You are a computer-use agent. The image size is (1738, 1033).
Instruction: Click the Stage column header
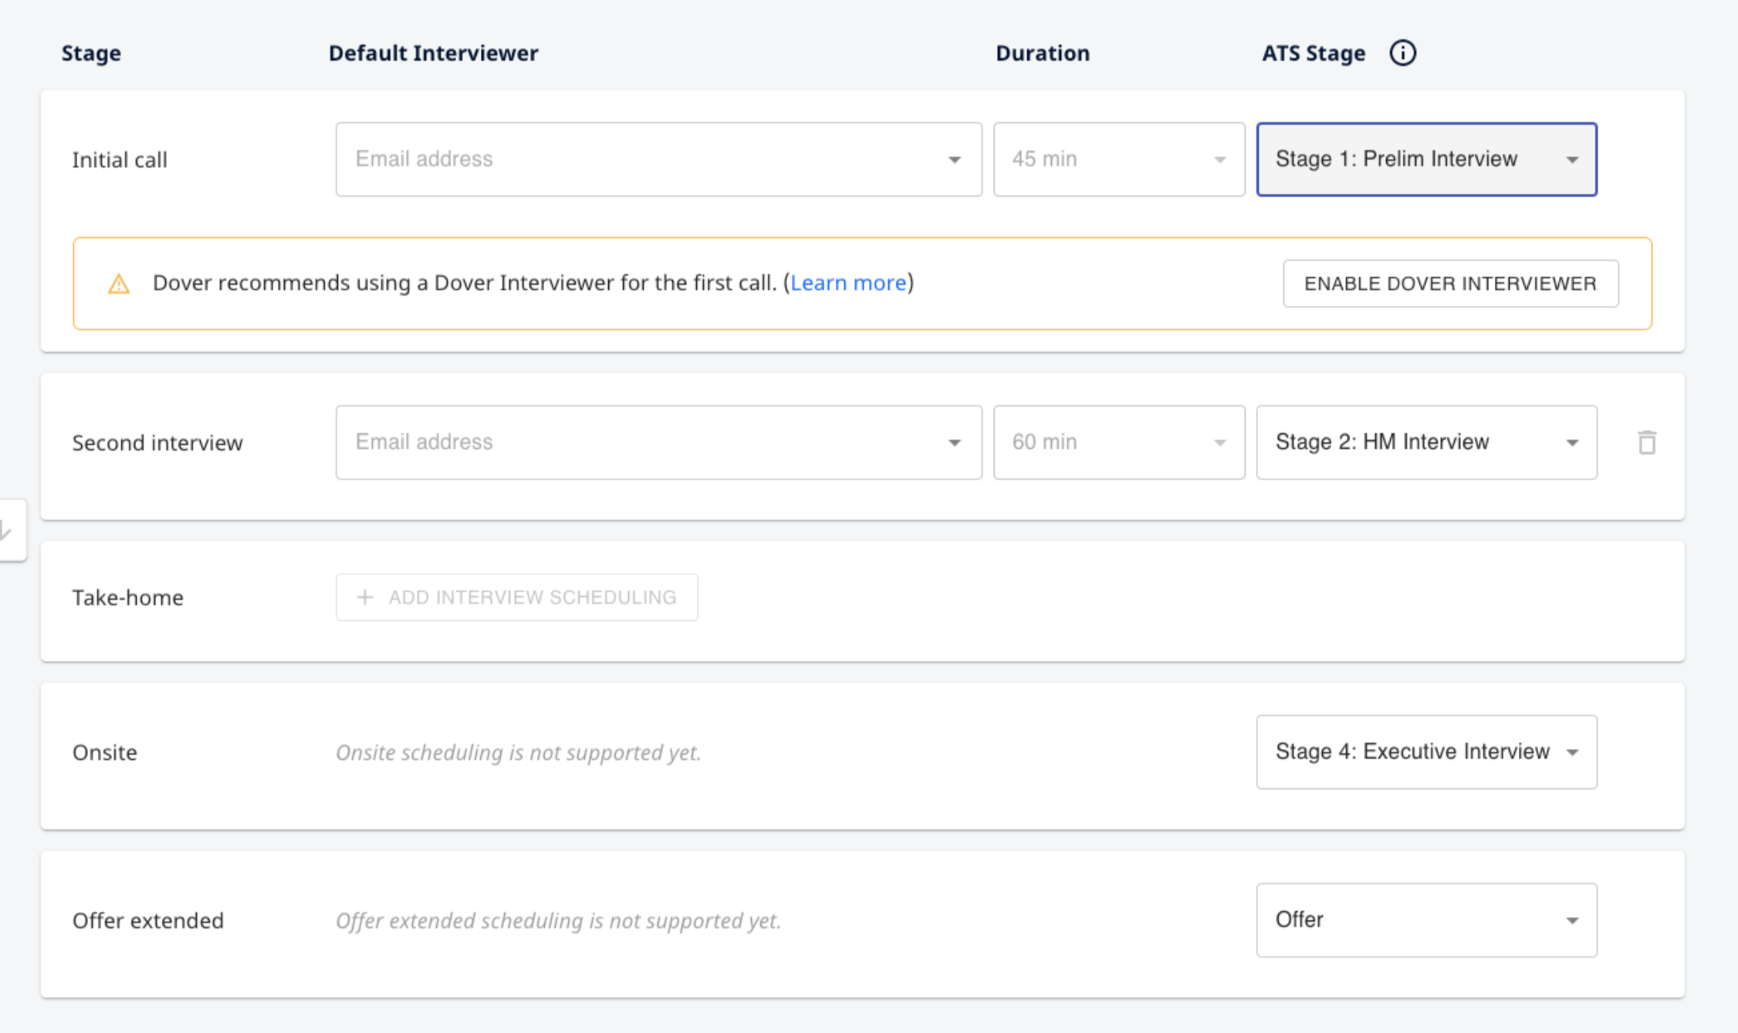coord(91,53)
